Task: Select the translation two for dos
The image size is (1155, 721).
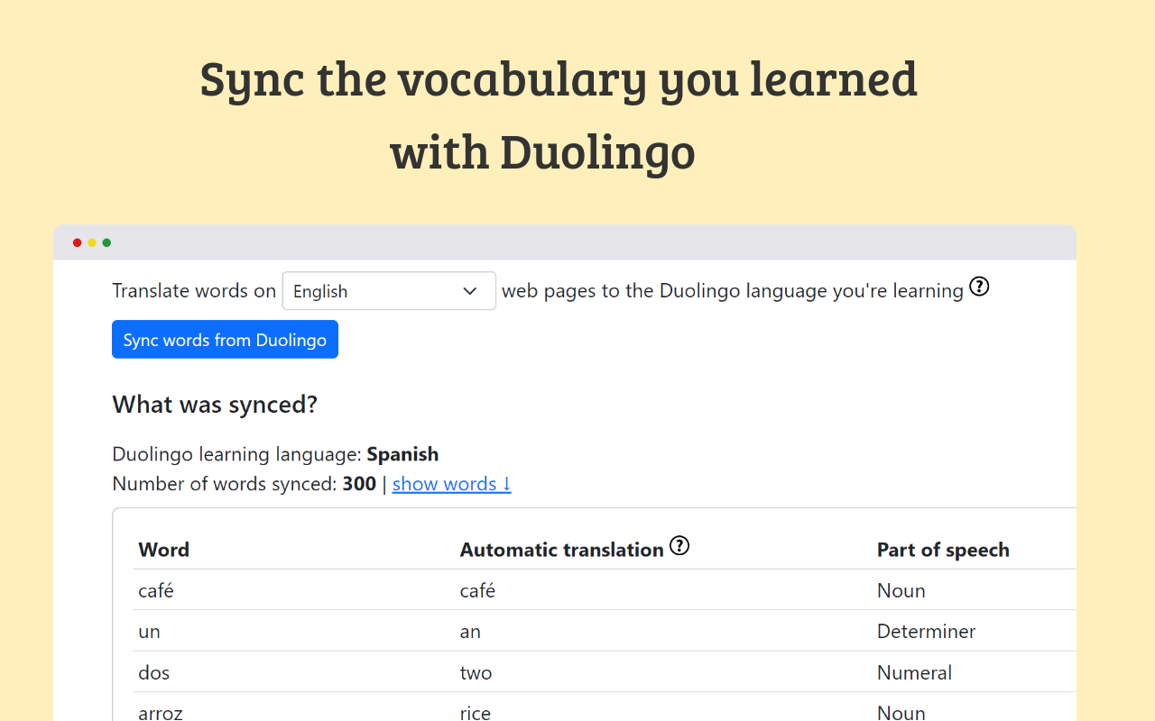Action: tap(476, 672)
